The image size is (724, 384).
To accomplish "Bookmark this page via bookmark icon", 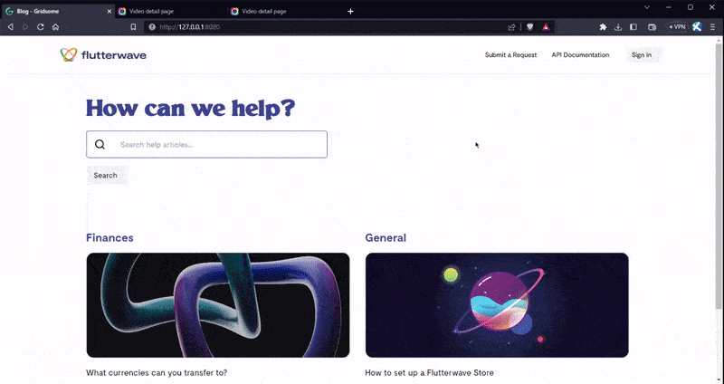I will pyautogui.click(x=133, y=27).
